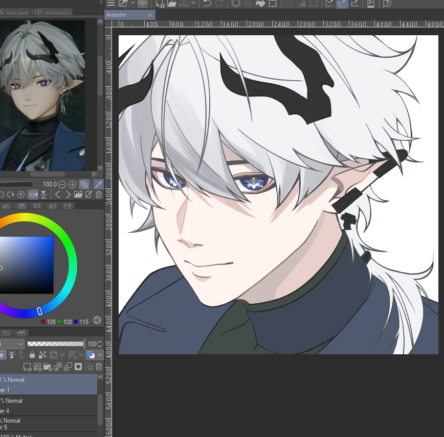Clear layer contents with the Delete icon
The image size is (444, 437).
pyautogui.click(x=236, y=3)
